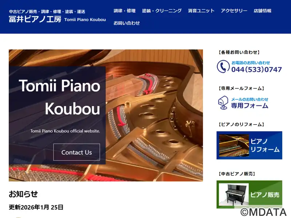Click the grand piano thumbnail in reform banner
The width and height of the screenshot is (291, 218).
[x=234, y=145]
